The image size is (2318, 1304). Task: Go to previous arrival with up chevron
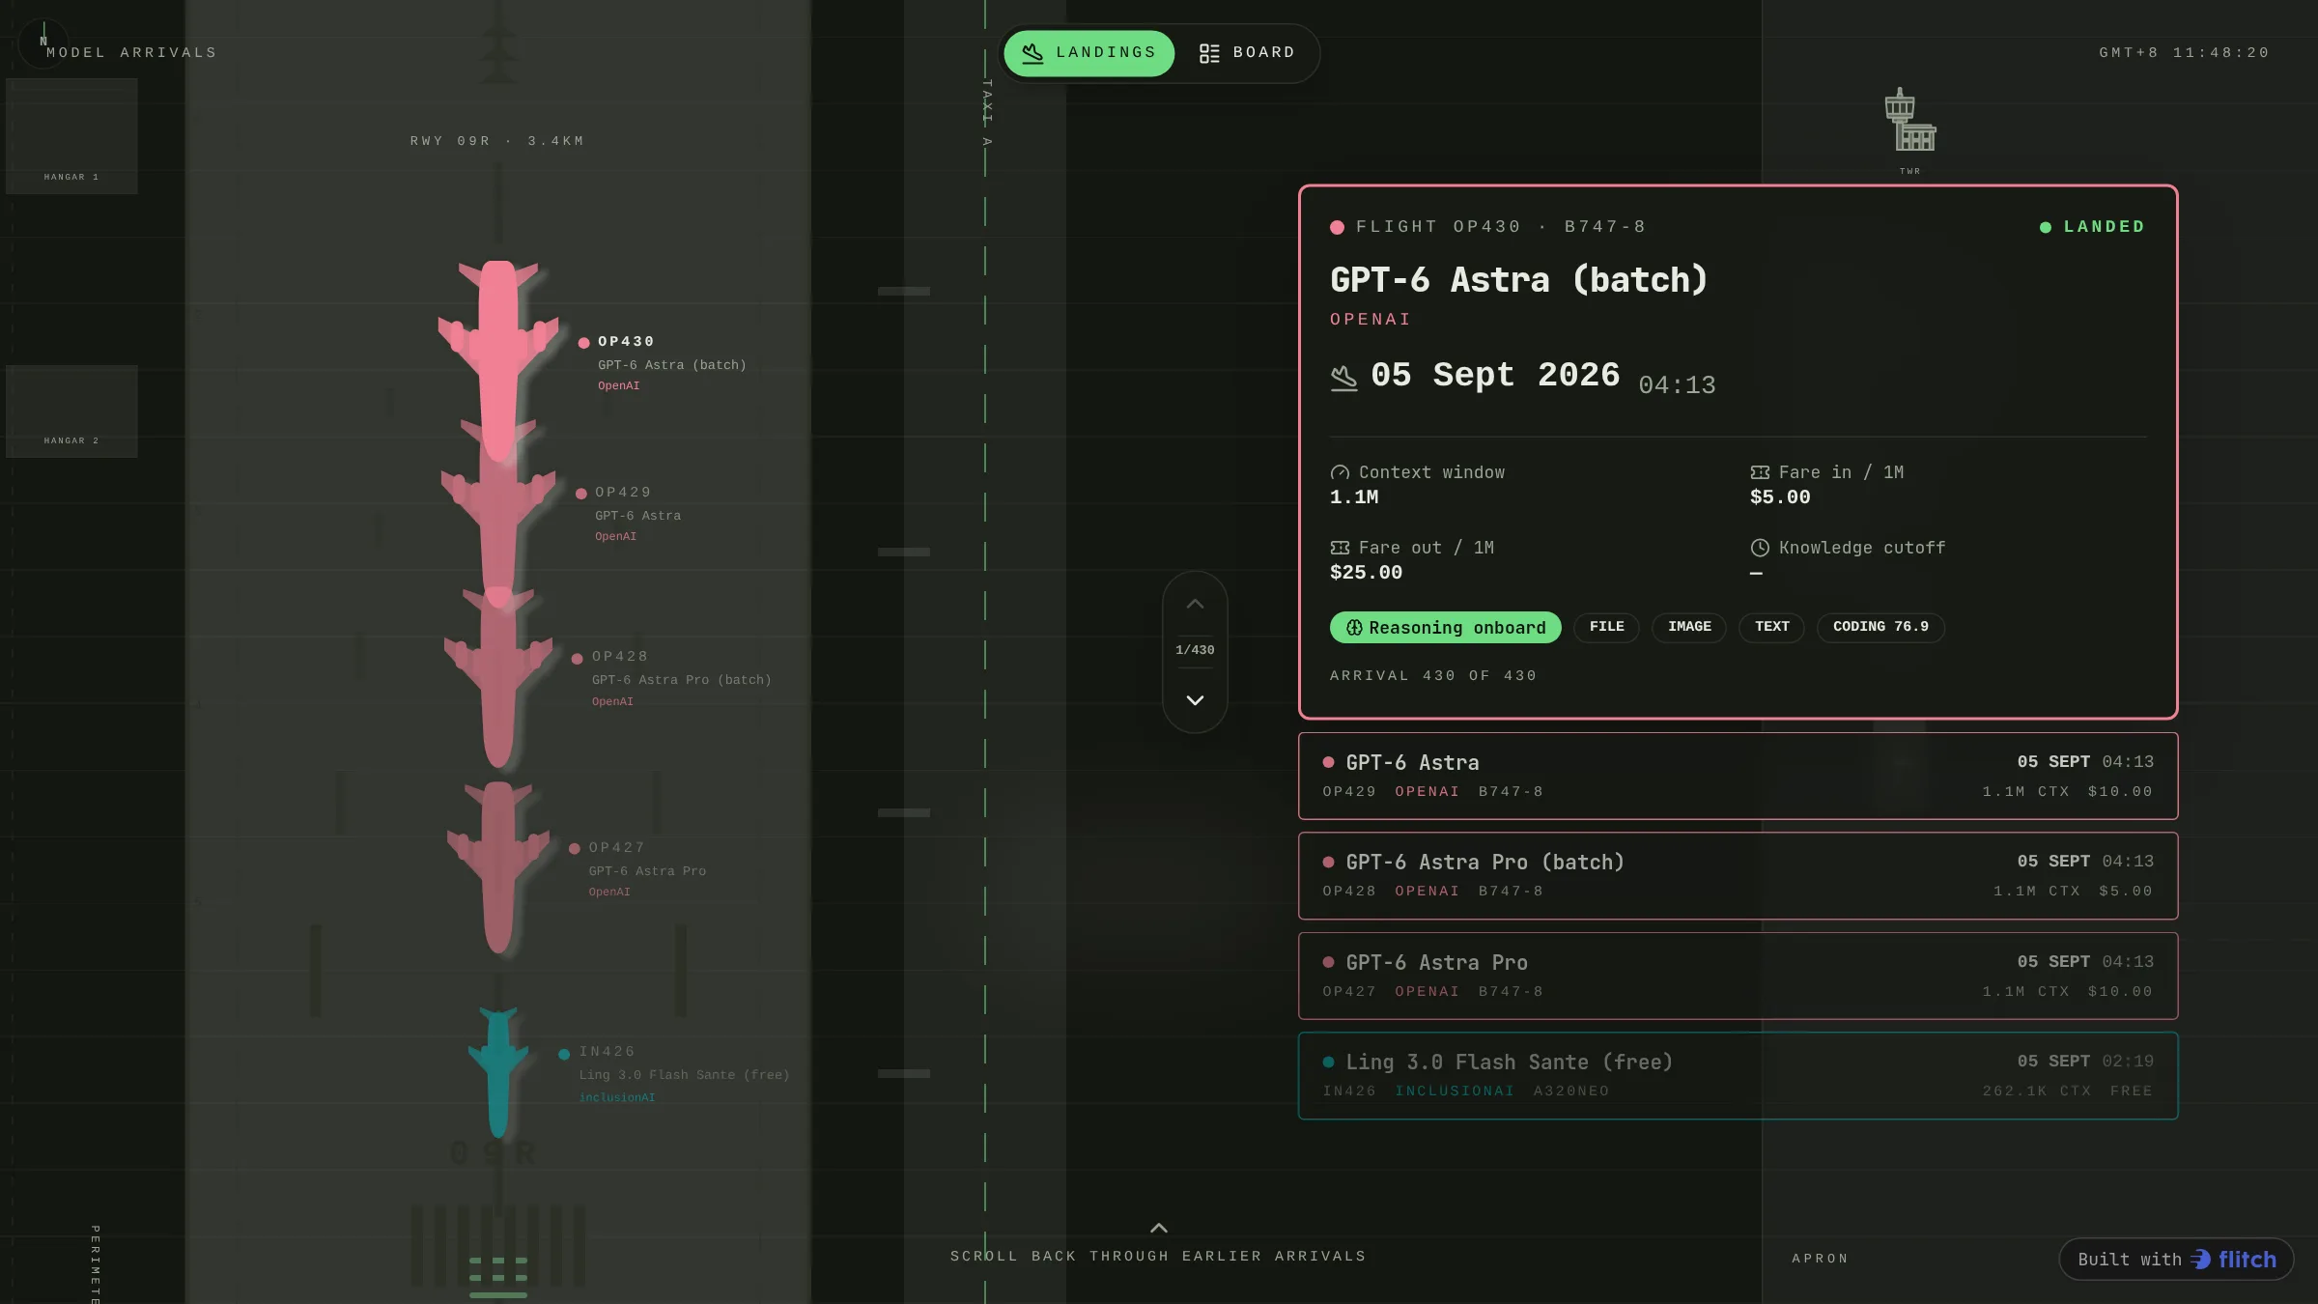click(x=1195, y=605)
